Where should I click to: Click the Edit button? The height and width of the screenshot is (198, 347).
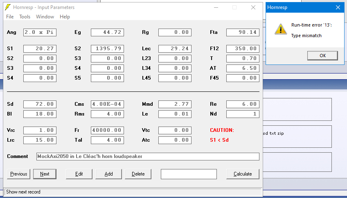[79, 174]
